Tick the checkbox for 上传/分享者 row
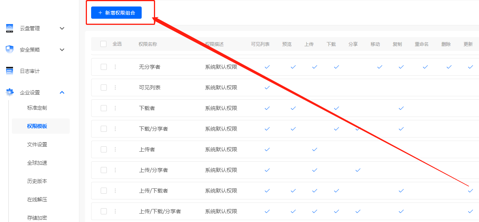This screenshot has height=222, width=479. pyautogui.click(x=104, y=170)
